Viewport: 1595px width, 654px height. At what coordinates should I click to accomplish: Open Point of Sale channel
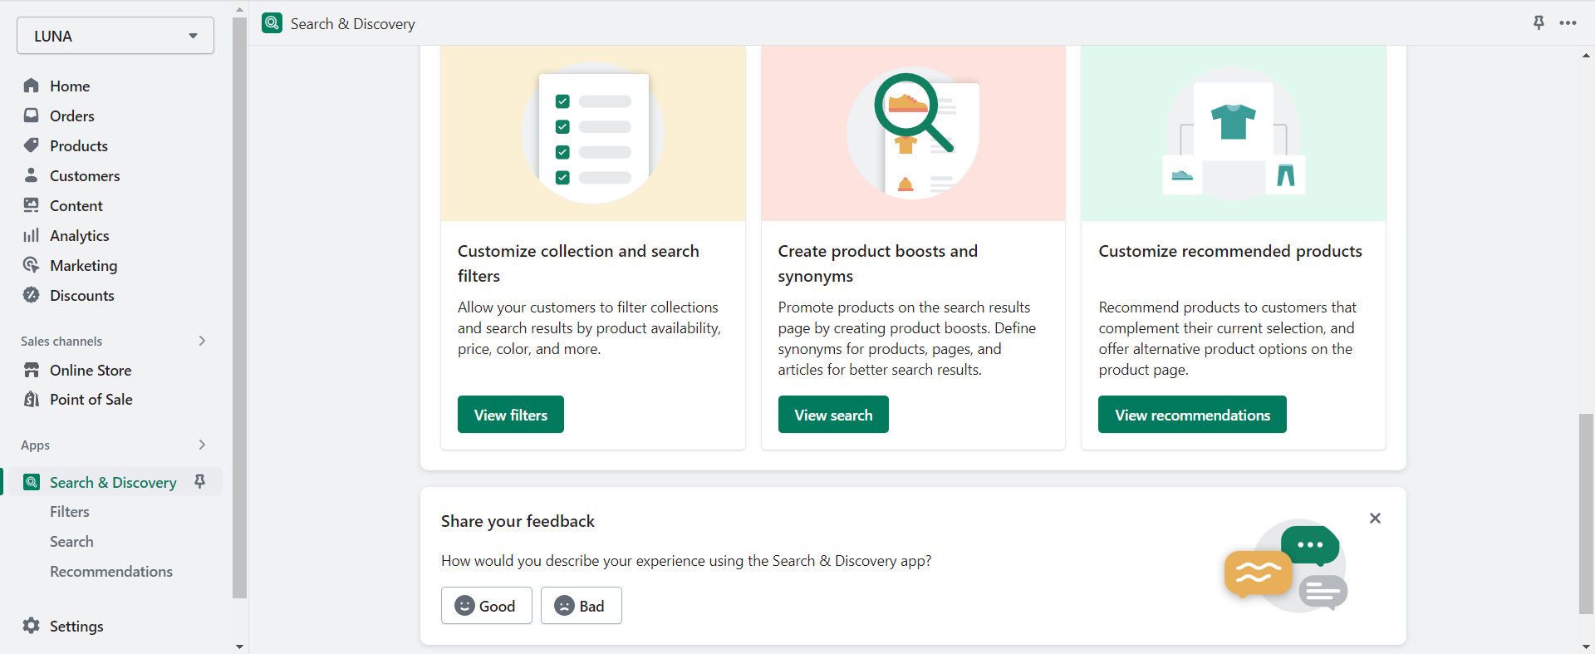(91, 399)
